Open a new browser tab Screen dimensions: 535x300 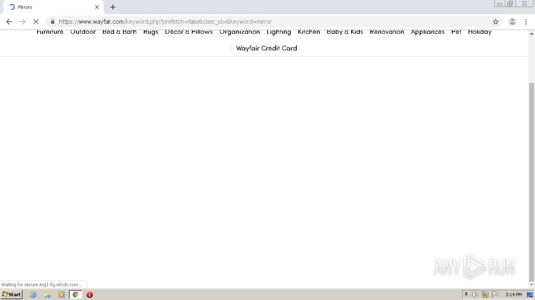(113, 7)
